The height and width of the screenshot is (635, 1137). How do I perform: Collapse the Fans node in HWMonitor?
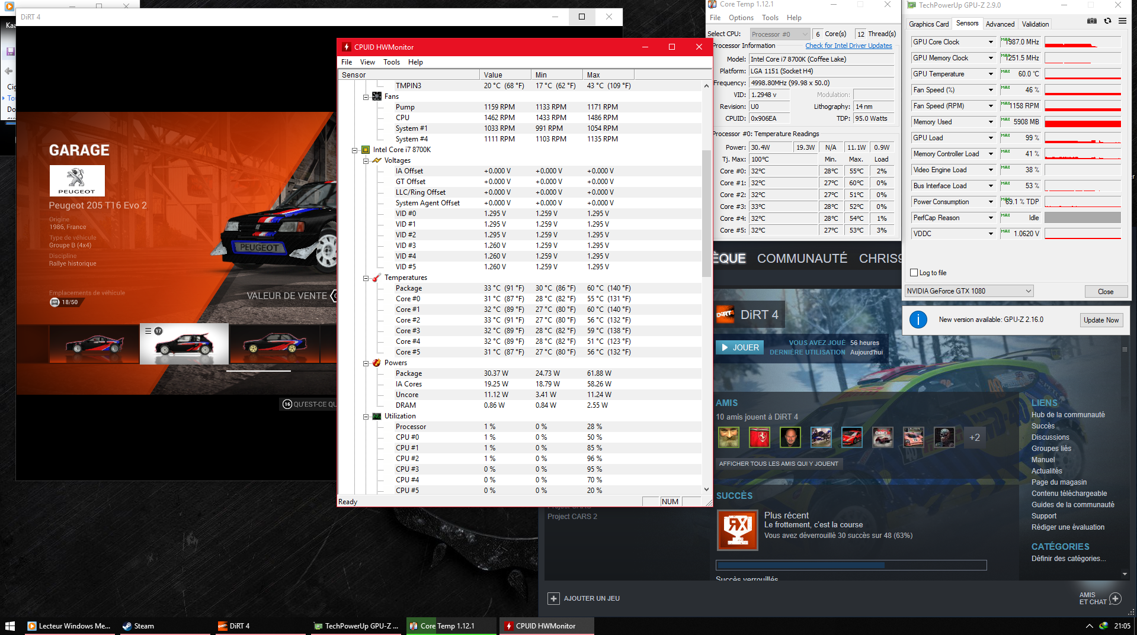click(x=366, y=97)
